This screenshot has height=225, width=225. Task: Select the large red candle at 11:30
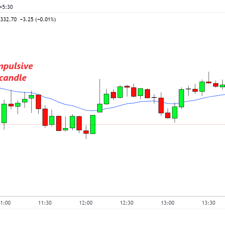click(45, 117)
